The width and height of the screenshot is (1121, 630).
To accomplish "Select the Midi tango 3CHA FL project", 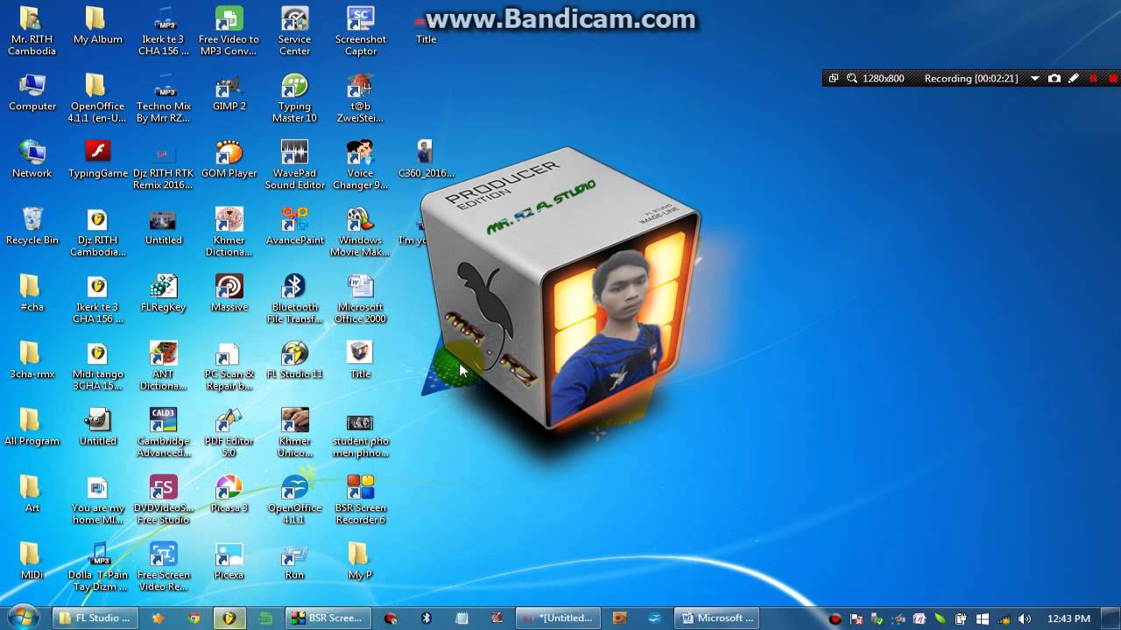I will [97, 367].
